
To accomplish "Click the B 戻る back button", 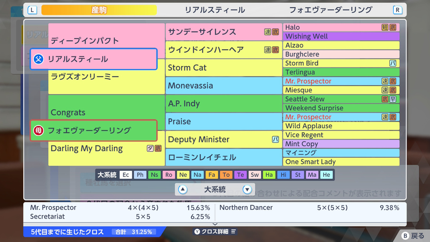I will point(413,236).
